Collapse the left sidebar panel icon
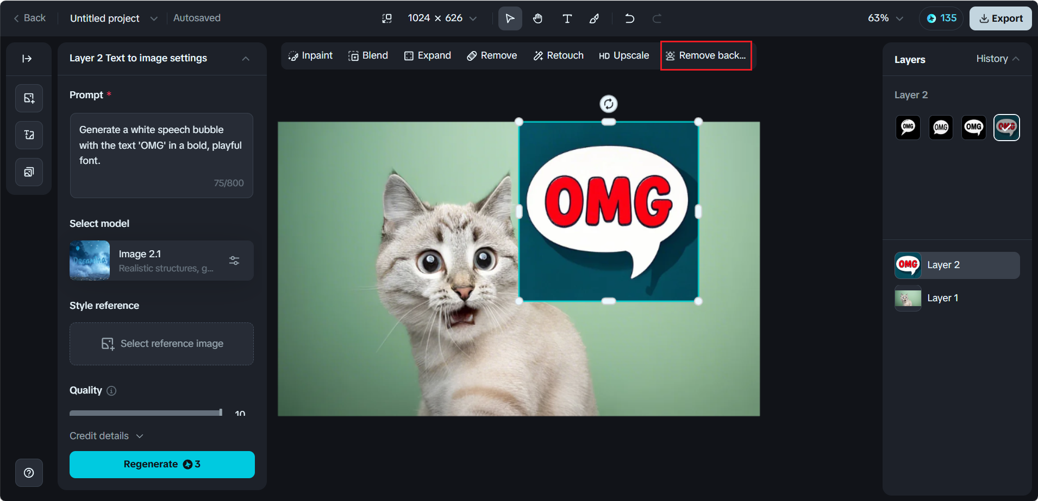Screen dimensions: 1038x501 [27, 59]
